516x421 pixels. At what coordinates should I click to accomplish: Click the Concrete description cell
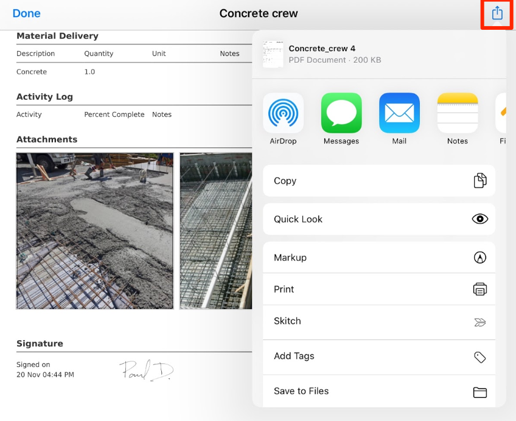(32, 72)
